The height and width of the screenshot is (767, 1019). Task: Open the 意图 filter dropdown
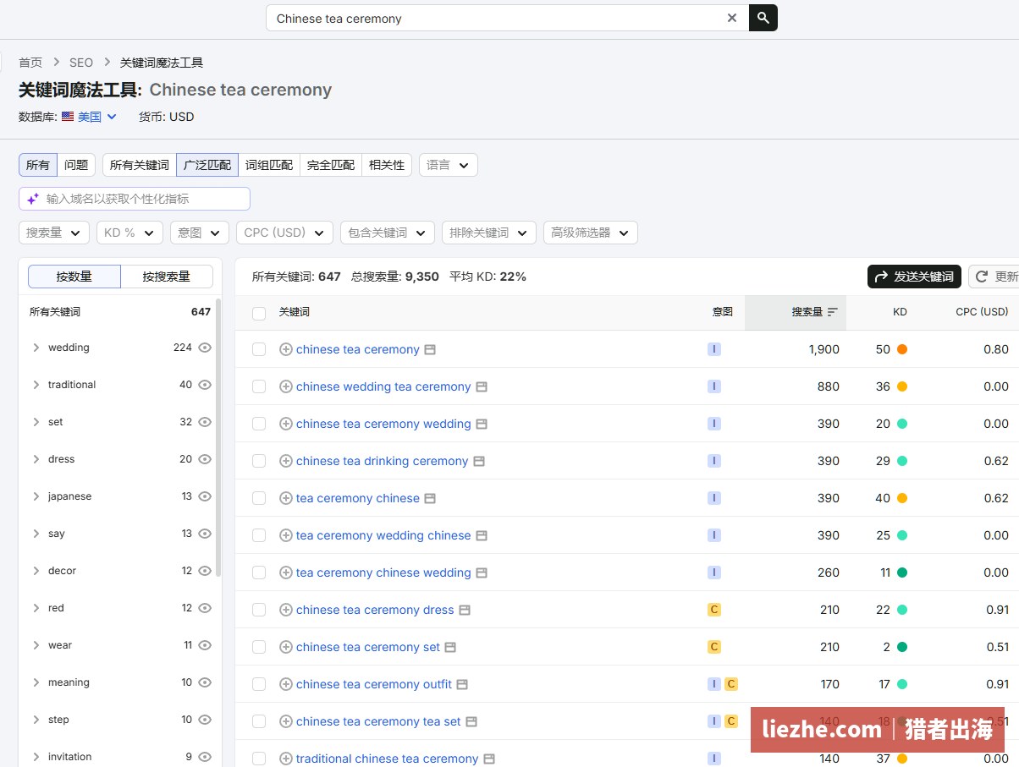[x=200, y=233]
